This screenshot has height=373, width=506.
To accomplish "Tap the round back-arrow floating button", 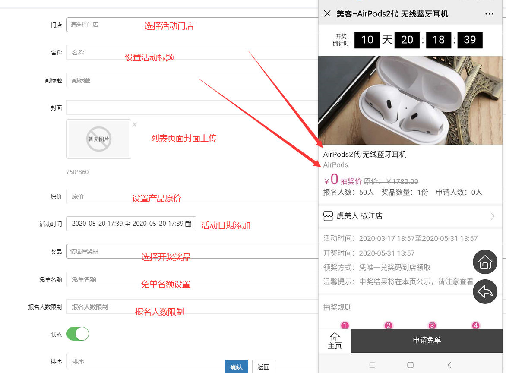I will [485, 292].
